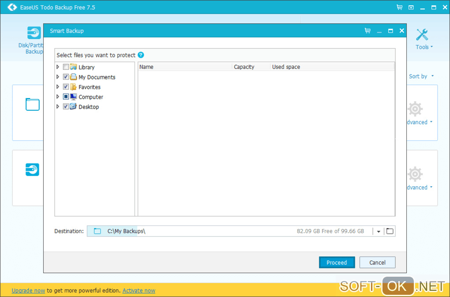Select Computer in the tree

pos(91,97)
